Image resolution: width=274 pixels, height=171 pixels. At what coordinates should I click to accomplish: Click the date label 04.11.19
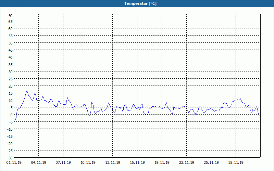coord(39,163)
